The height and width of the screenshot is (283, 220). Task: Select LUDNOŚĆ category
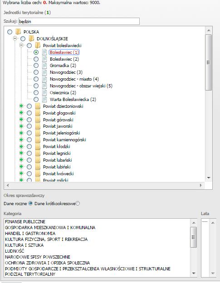click(15, 251)
